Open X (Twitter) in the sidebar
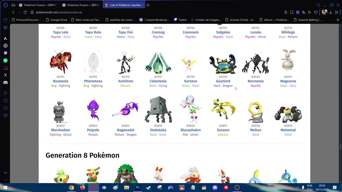This screenshot has height=192, width=342. pyautogui.click(x=5, y=75)
